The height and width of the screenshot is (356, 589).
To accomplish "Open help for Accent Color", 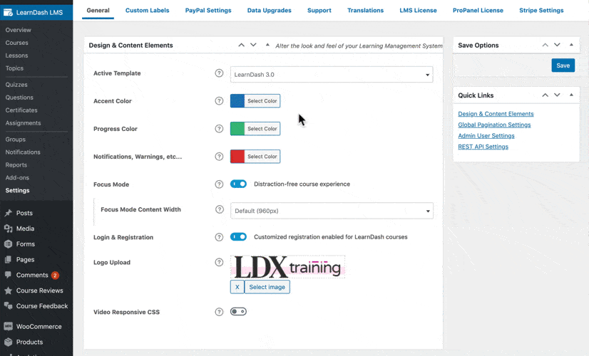I will pyautogui.click(x=219, y=101).
